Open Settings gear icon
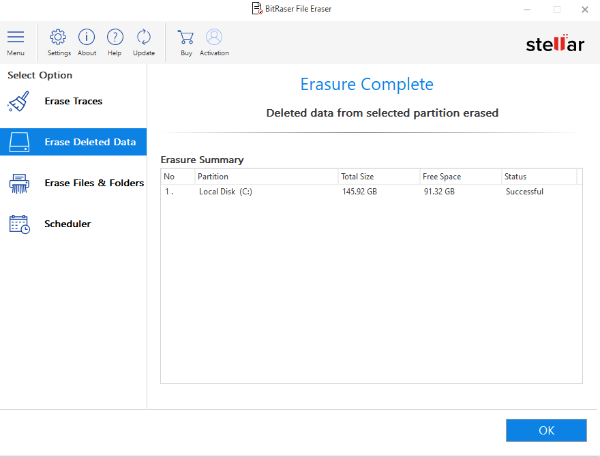 [x=58, y=37]
